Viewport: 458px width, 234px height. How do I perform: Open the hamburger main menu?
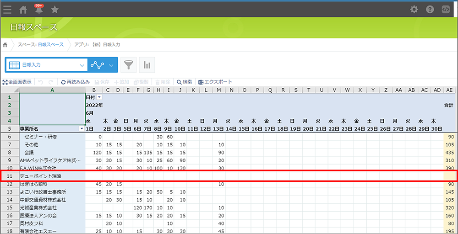(x=8, y=10)
